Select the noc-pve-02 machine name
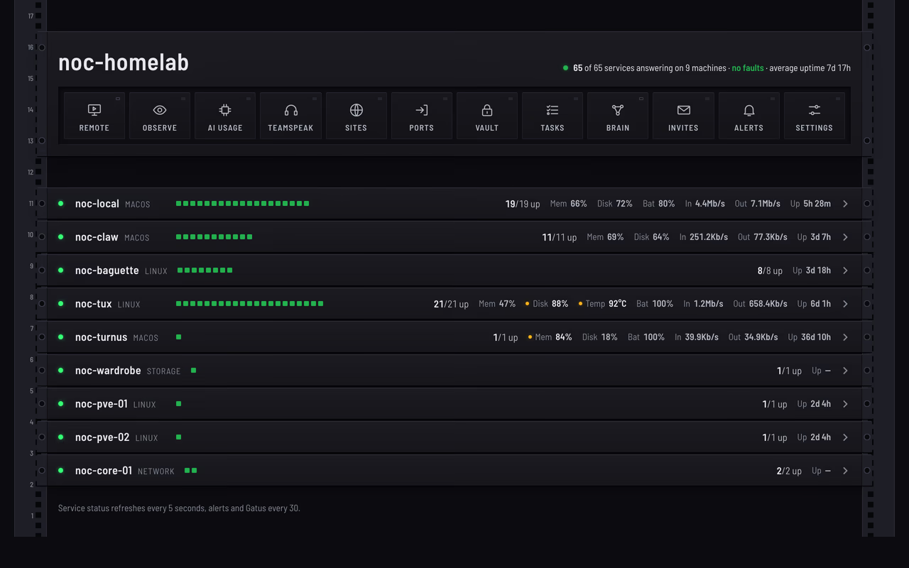This screenshot has width=909, height=568. pos(102,437)
